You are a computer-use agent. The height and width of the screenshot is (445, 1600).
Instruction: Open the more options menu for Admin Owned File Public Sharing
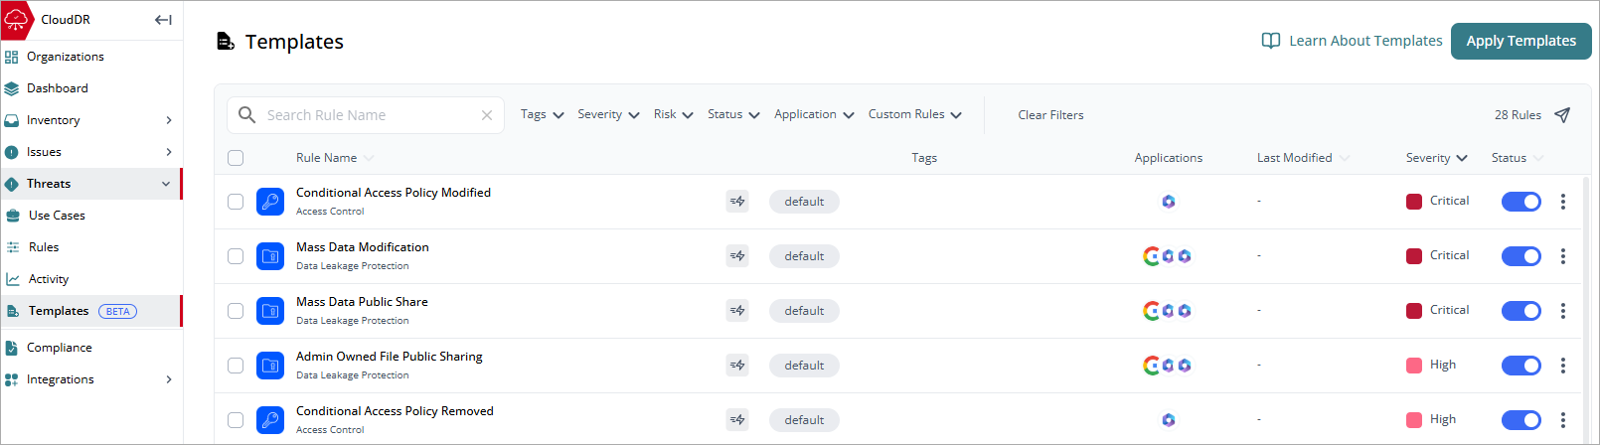(x=1563, y=366)
